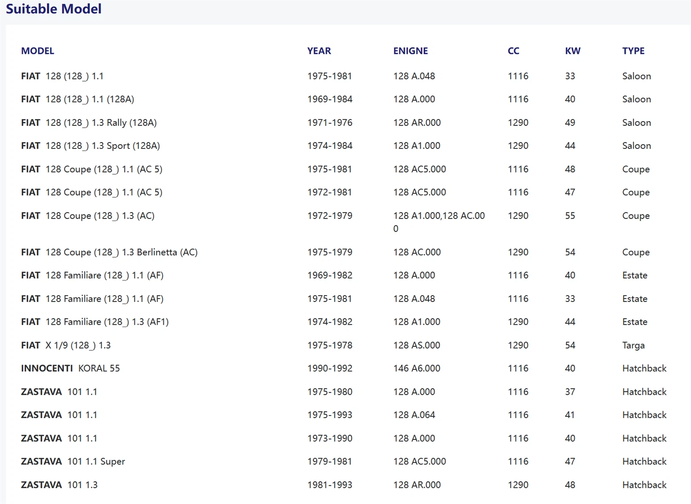Image resolution: width=691 pixels, height=504 pixels.
Task: Click engine code 128 AS.000
Action: pos(417,345)
